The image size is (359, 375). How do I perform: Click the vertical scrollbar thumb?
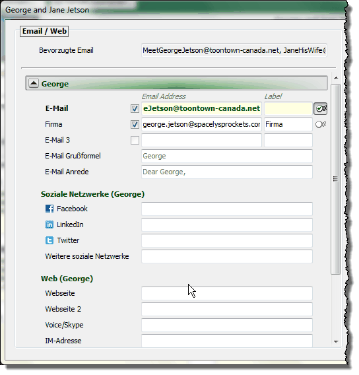coord(336,179)
